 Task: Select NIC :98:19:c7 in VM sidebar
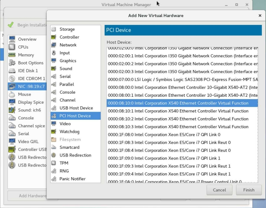click(x=27, y=86)
